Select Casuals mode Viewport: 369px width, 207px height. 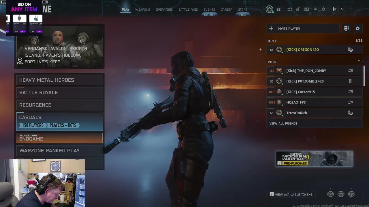click(x=59, y=121)
